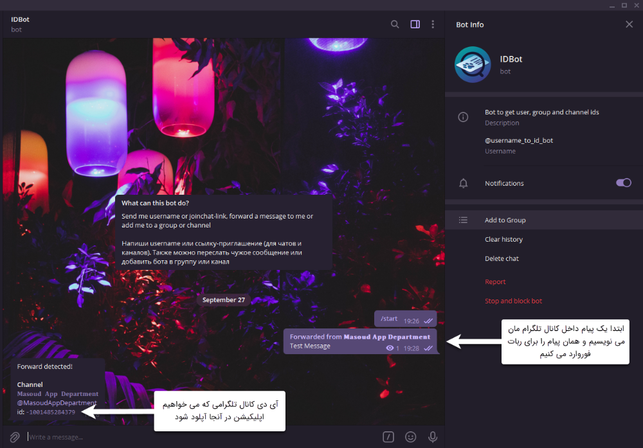Click the IDBot title in the chat header
This screenshot has height=448, width=643.
pyautogui.click(x=20, y=19)
